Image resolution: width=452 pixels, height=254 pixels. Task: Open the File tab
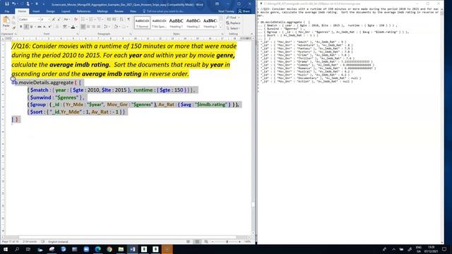click(x=7, y=11)
